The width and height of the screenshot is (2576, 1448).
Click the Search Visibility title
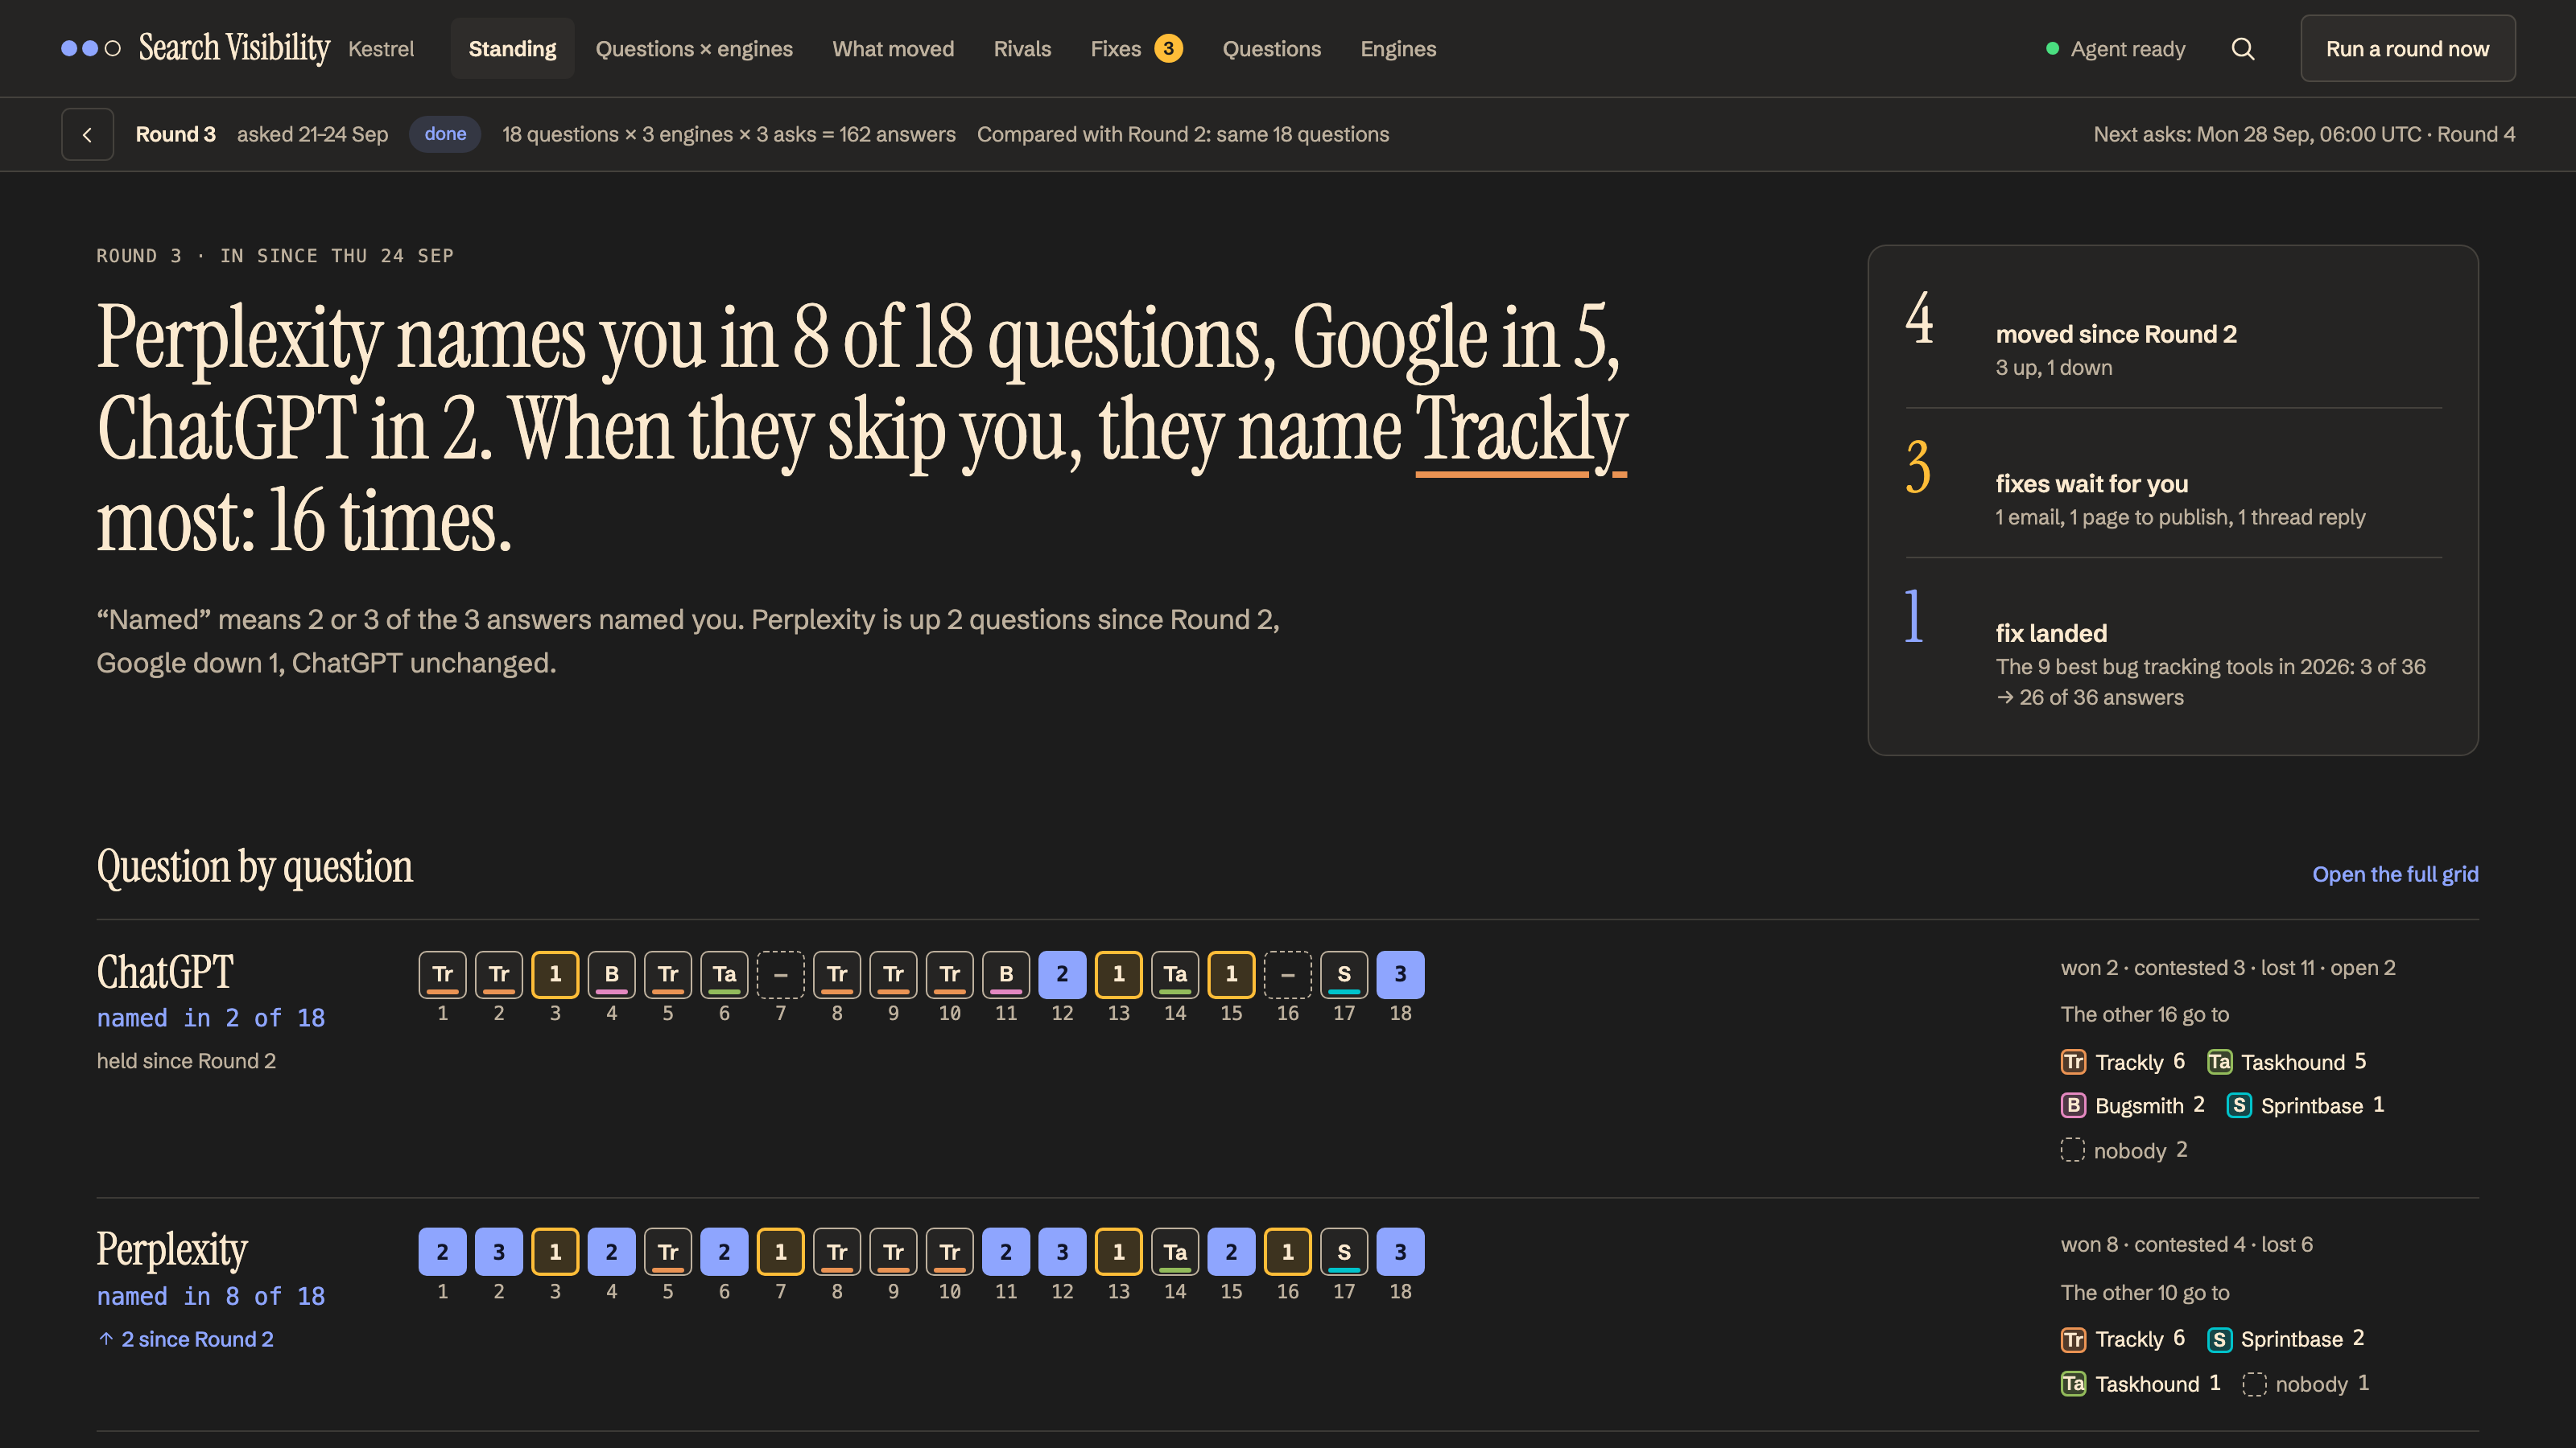coord(234,48)
